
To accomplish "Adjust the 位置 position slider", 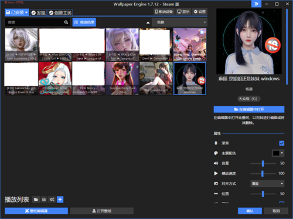I will 263,194.
